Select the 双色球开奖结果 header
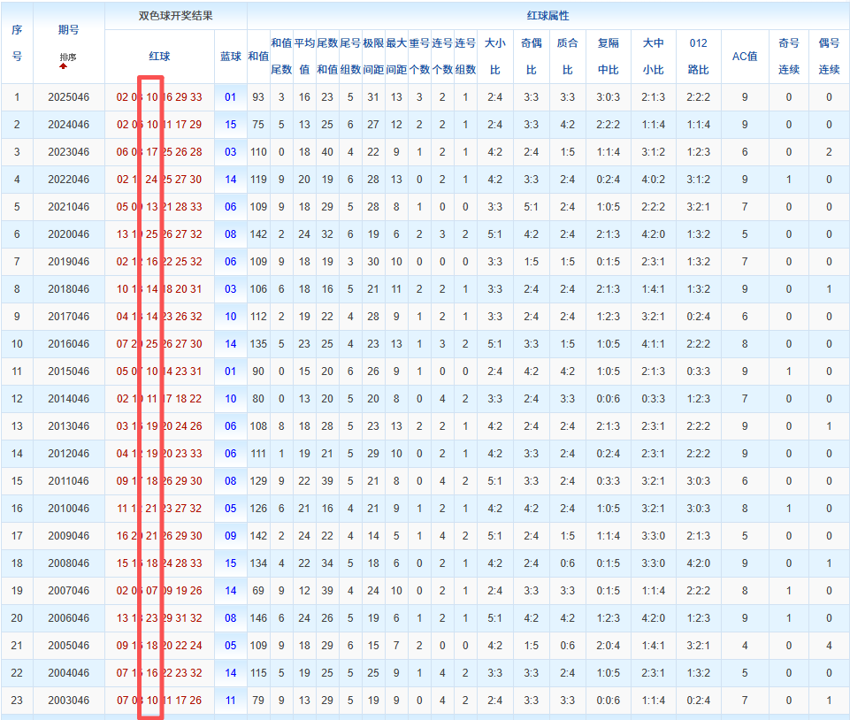850x720 pixels. point(176,16)
